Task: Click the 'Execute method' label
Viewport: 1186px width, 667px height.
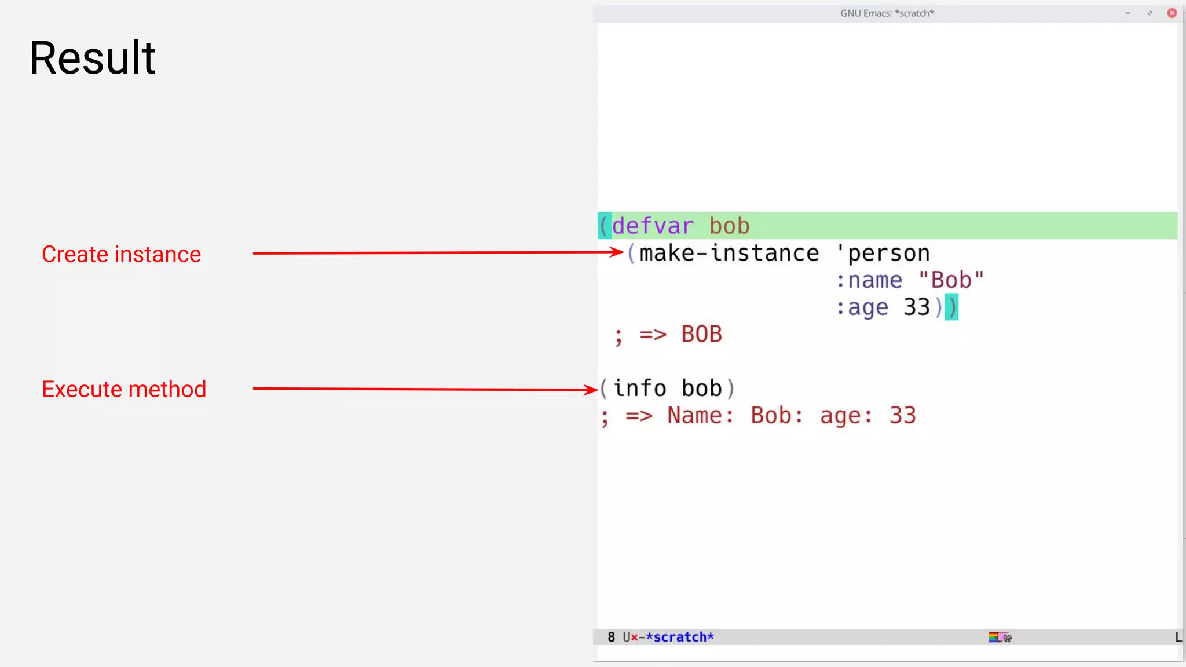Action: tap(124, 389)
